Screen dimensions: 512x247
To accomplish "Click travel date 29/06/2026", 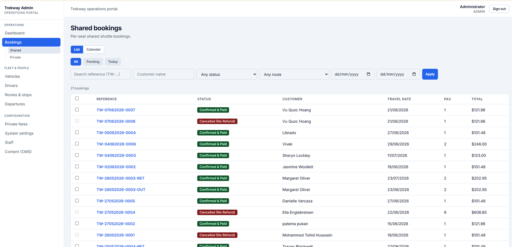I will coord(398,144).
